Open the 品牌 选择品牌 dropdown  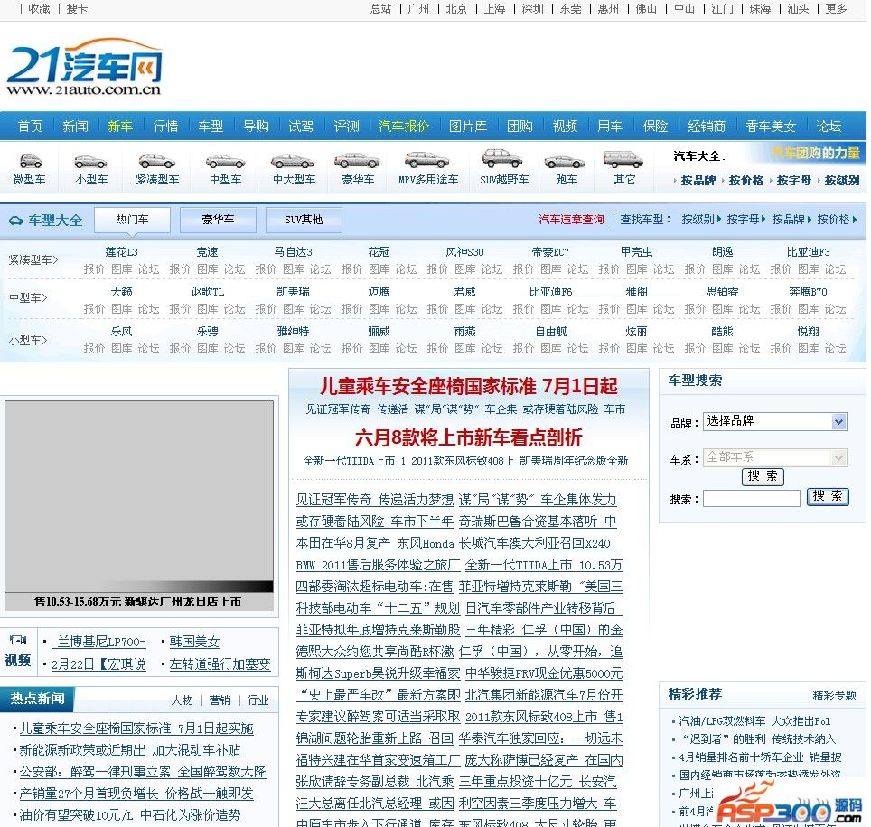(x=775, y=421)
